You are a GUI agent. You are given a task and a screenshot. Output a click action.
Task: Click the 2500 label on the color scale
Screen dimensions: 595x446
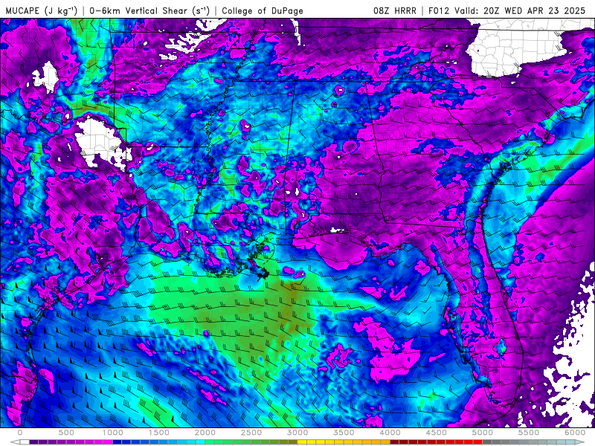[251, 433]
